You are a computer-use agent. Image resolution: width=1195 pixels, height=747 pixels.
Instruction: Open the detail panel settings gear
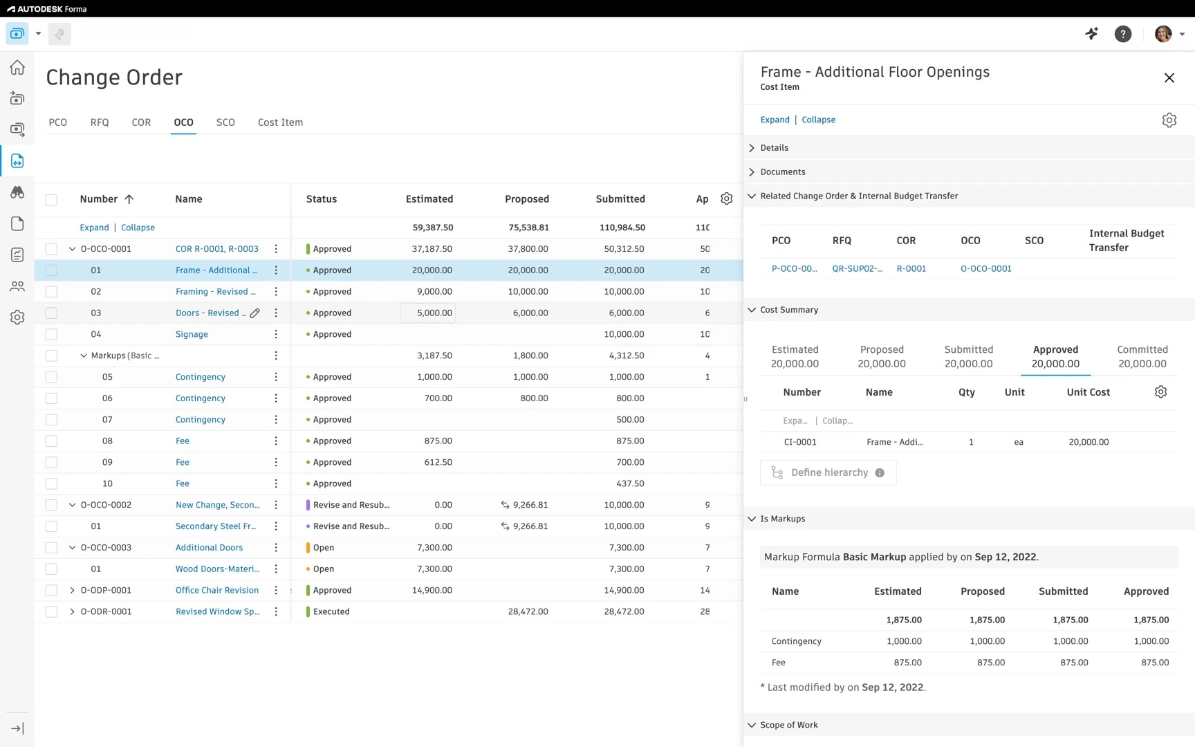1169,120
